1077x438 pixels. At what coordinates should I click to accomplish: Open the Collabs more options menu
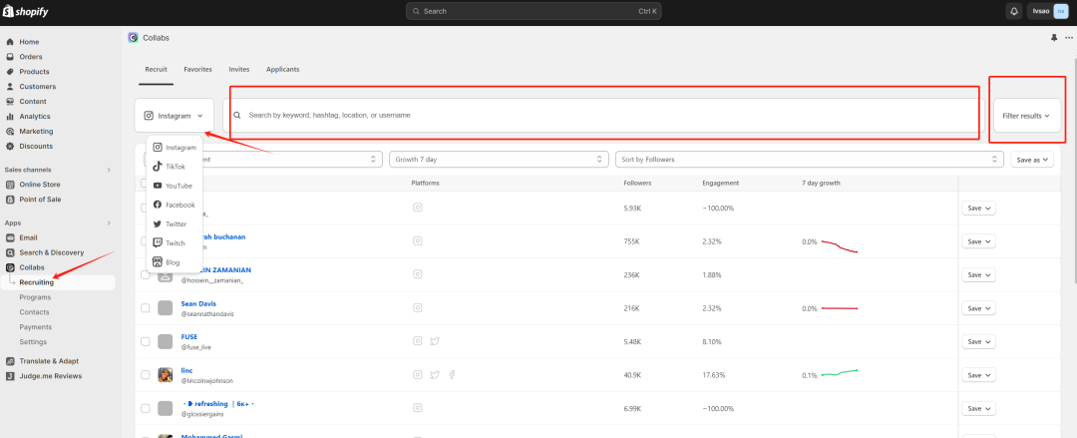1068,38
